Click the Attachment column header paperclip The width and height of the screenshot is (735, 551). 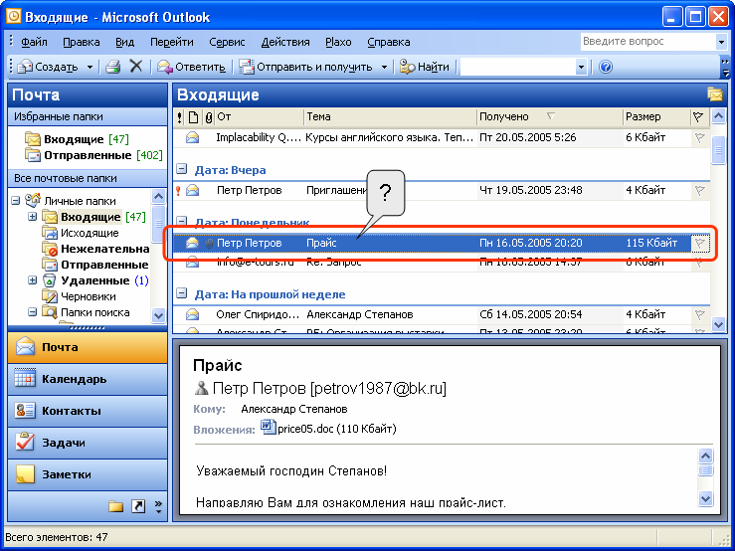[209, 116]
